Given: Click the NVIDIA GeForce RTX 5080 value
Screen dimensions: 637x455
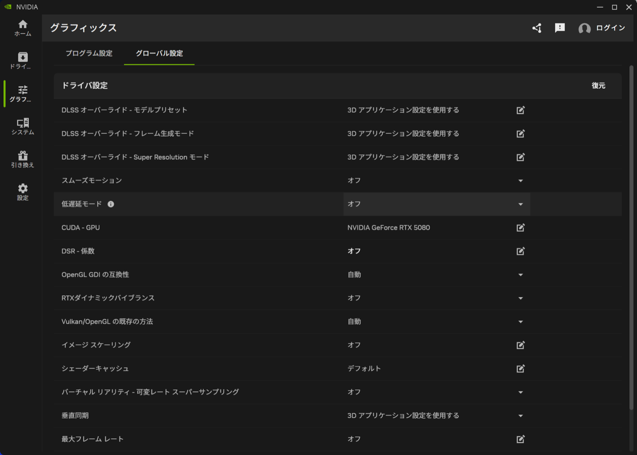Looking at the screenshot, I should coord(388,227).
